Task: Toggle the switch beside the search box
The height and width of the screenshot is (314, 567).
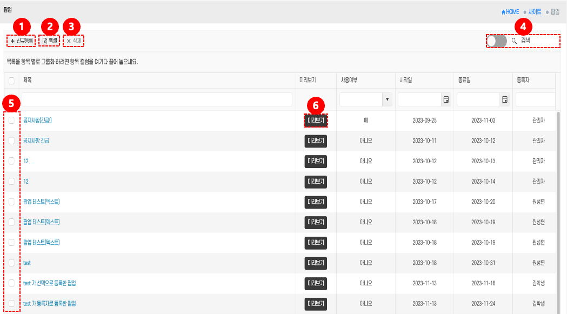Action: (x=496, y=41)
